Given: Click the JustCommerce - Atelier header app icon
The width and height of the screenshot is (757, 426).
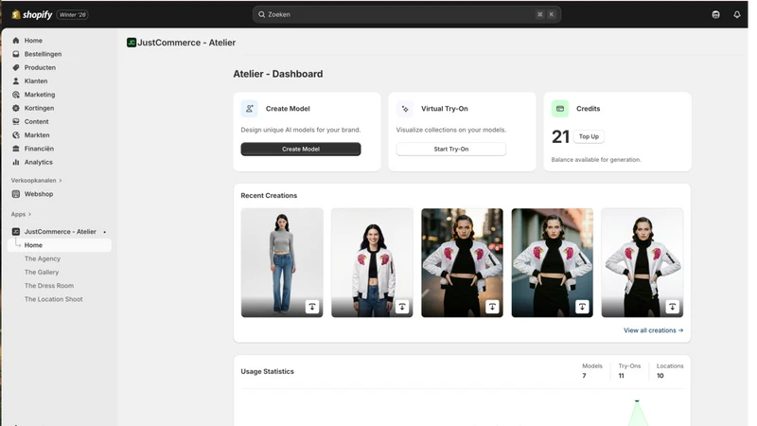Looking at the screenshot, I should click(132, 43).
